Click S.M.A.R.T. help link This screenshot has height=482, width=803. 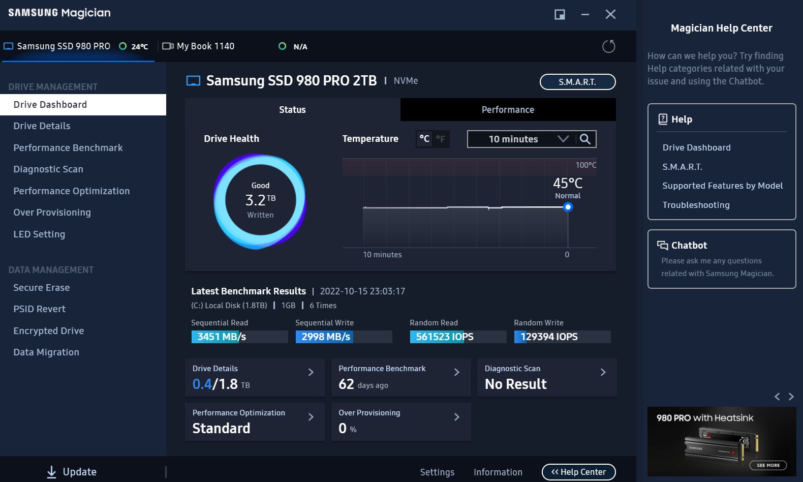(x=682, y=167)
